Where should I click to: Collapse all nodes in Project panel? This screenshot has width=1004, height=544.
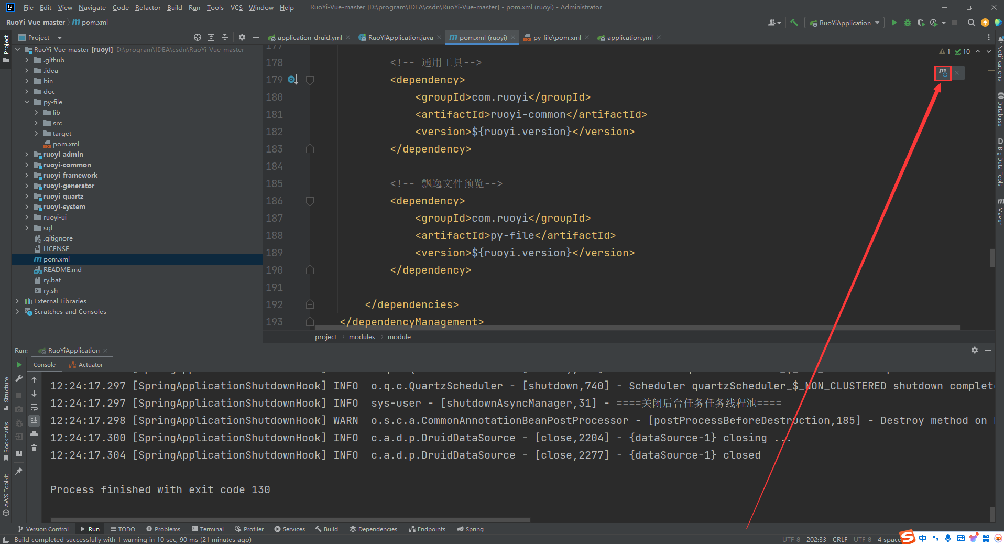point(225,37)
